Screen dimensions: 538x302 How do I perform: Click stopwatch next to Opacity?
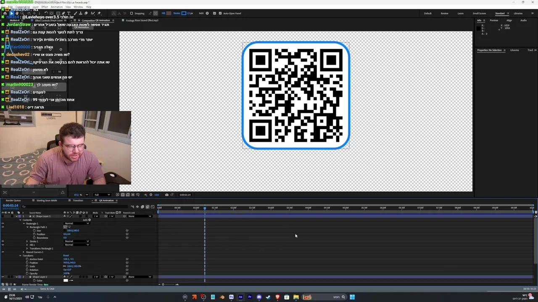tap(27, 273)
